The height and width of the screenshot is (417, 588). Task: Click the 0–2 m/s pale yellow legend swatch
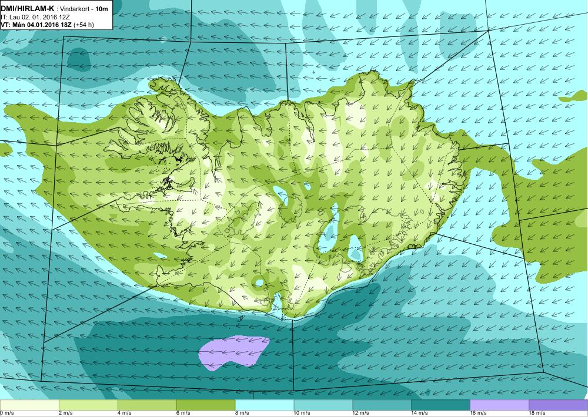pyautogui.click(x=29, y=405)
